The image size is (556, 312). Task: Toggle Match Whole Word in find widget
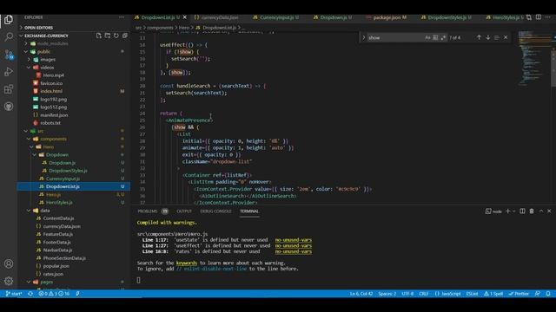tap(435, 37)
